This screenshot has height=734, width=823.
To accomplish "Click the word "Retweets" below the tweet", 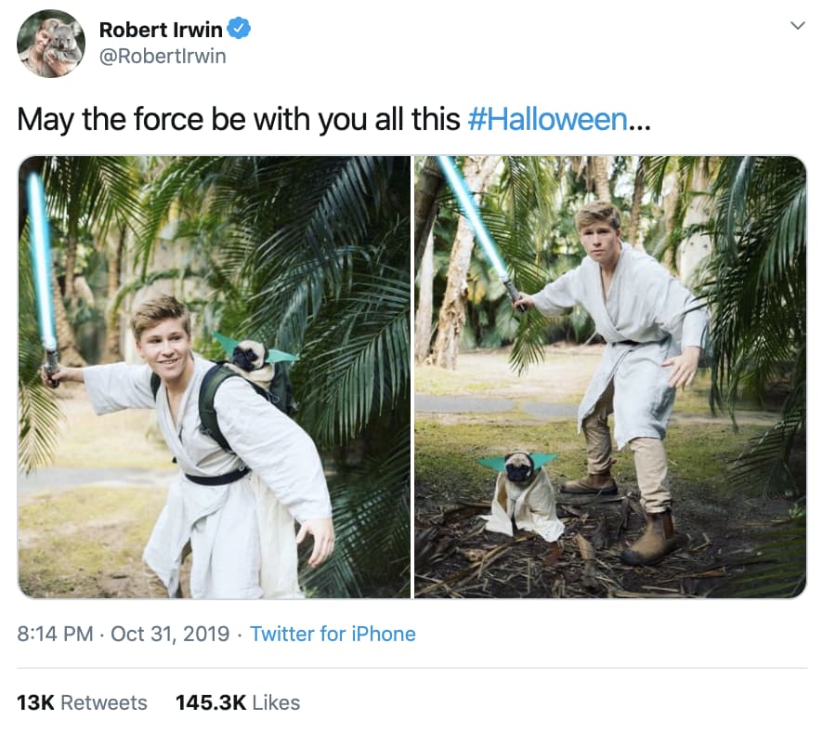I will (x=104, y=702).
